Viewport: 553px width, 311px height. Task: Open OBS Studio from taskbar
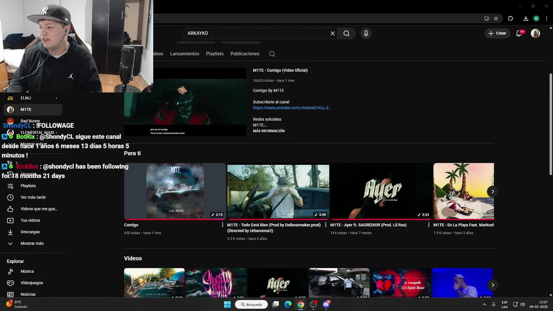(x=314, y=305)
